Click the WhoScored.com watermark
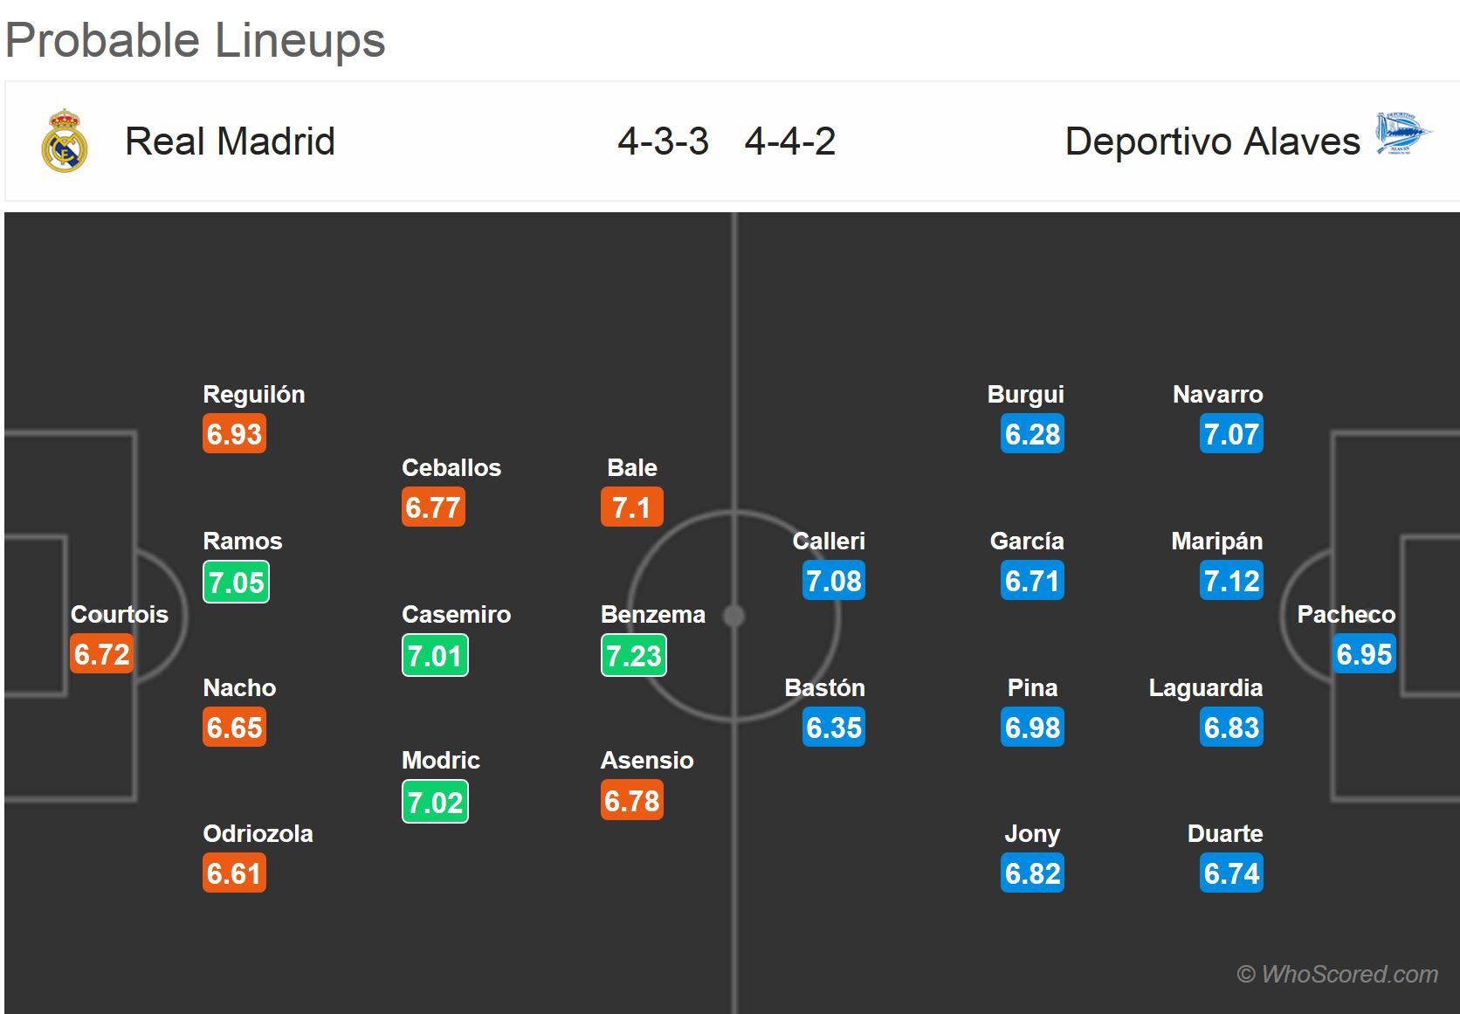The height and width of the screenshot is (1014, 1460). click(1338, 974)
